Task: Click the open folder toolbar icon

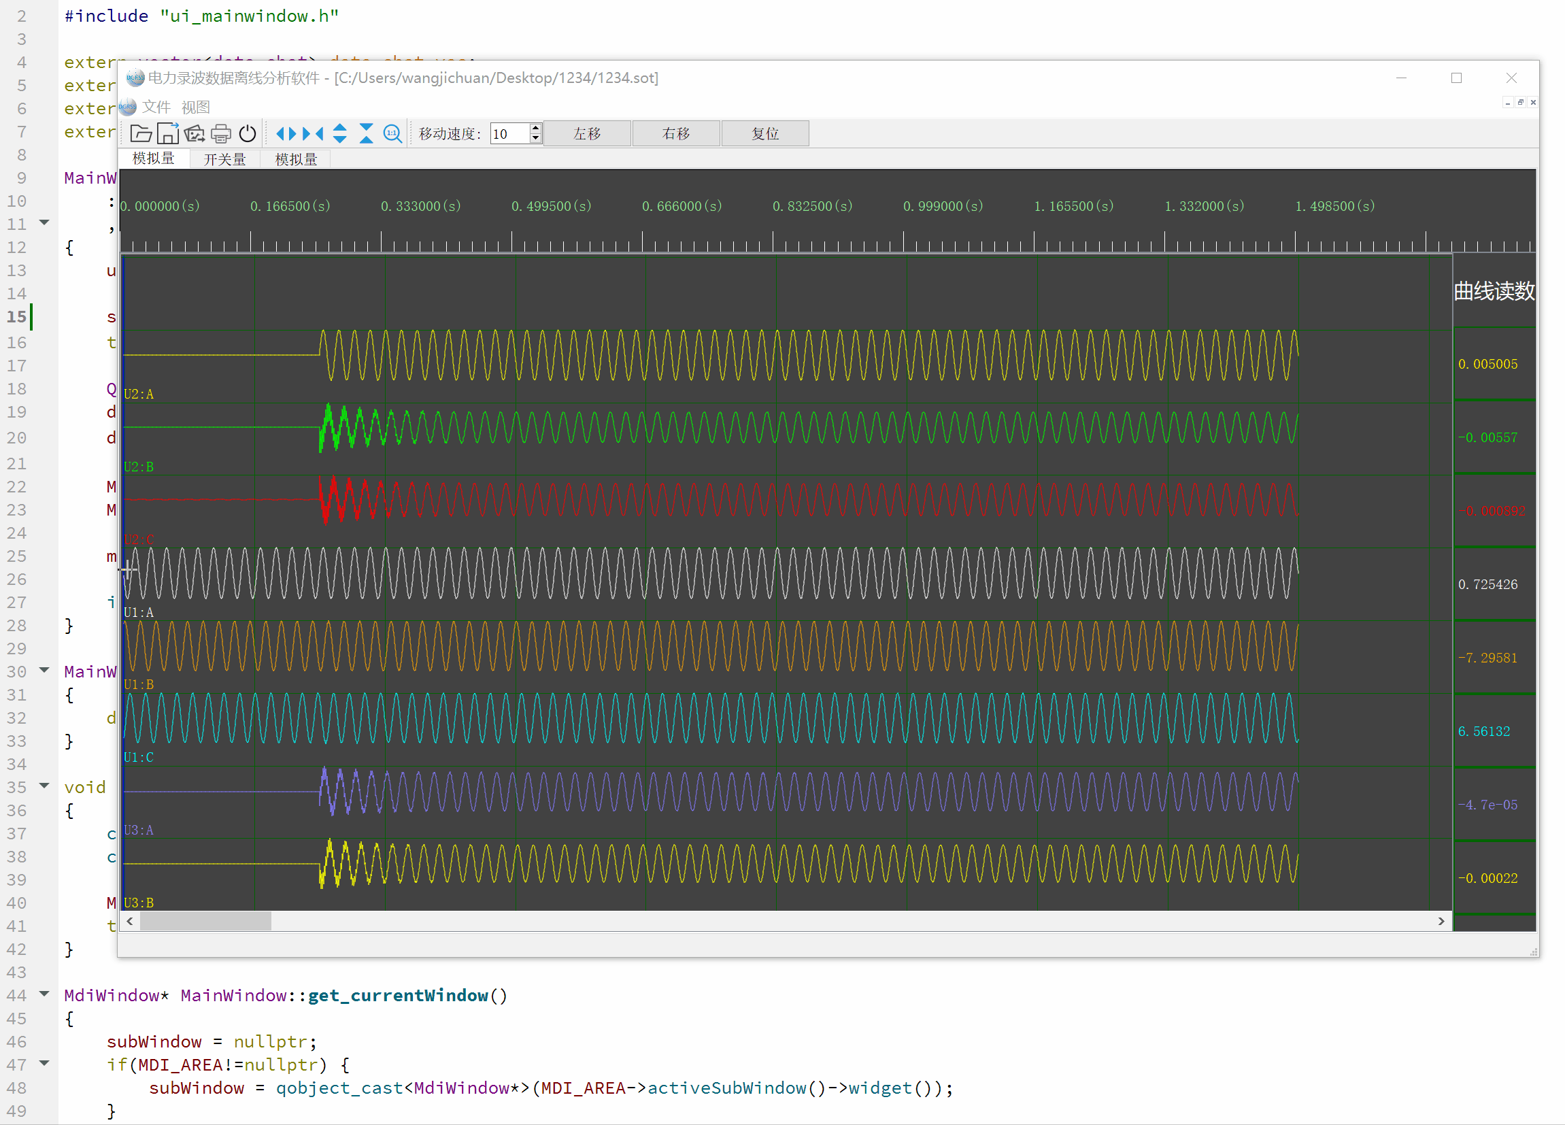Action: (141, 133)
